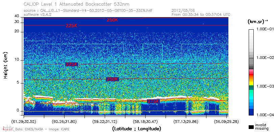
Task: Click the '(61.29;32.52)' coordinate label
Action: pyautogui.click(x=24, y=122)
